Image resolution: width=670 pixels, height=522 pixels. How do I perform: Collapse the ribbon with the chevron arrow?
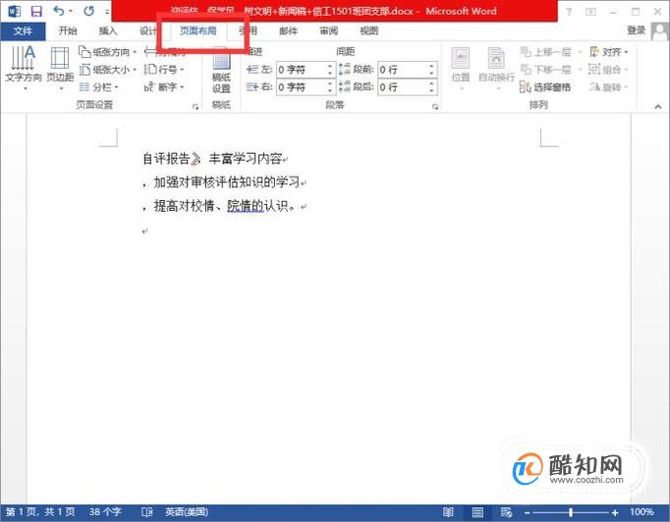click(x=658, y=106)
